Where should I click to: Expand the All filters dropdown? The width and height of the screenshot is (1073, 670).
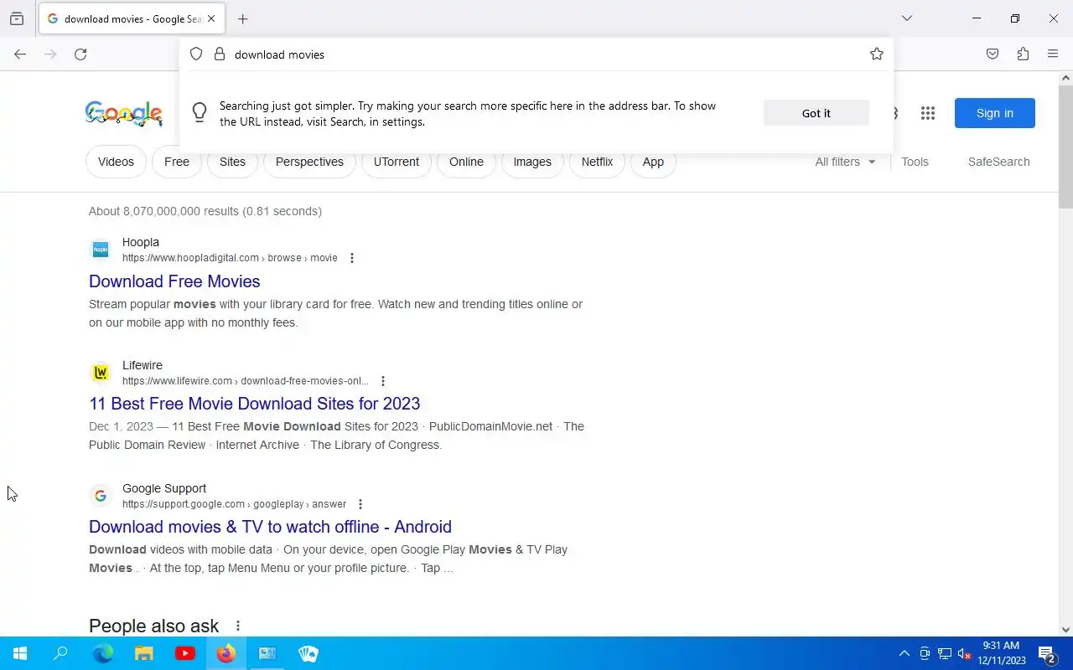(845, 162)
